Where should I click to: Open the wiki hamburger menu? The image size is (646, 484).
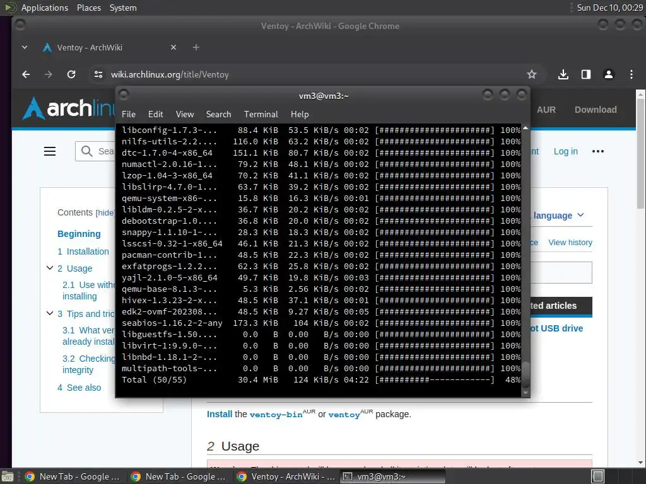click(50, 151)
